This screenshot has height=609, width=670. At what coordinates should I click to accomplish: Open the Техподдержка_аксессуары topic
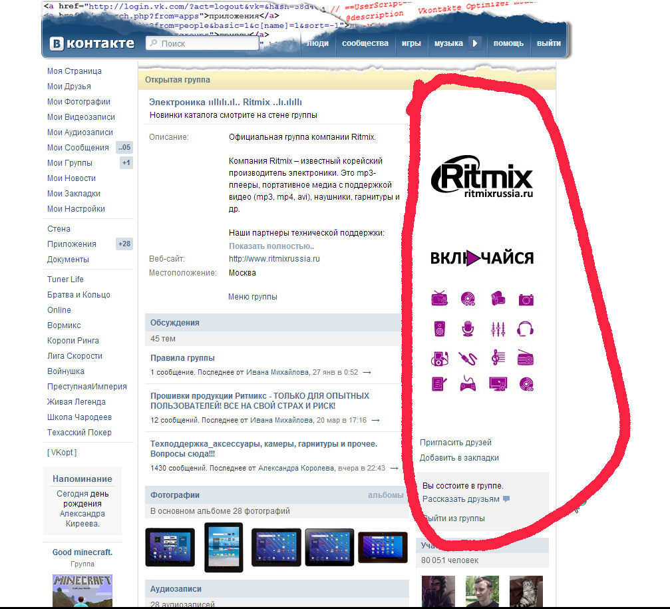point(263,449)
